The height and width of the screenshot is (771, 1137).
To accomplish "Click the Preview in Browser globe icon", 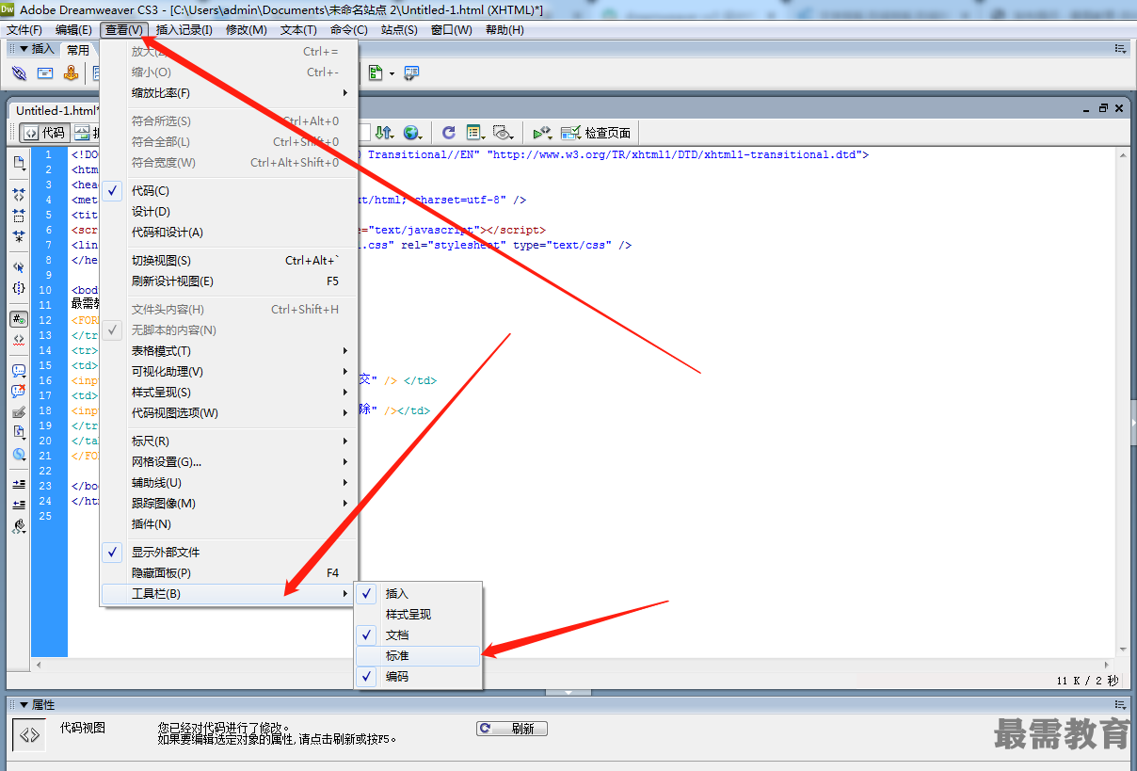I will coord(412,133).
